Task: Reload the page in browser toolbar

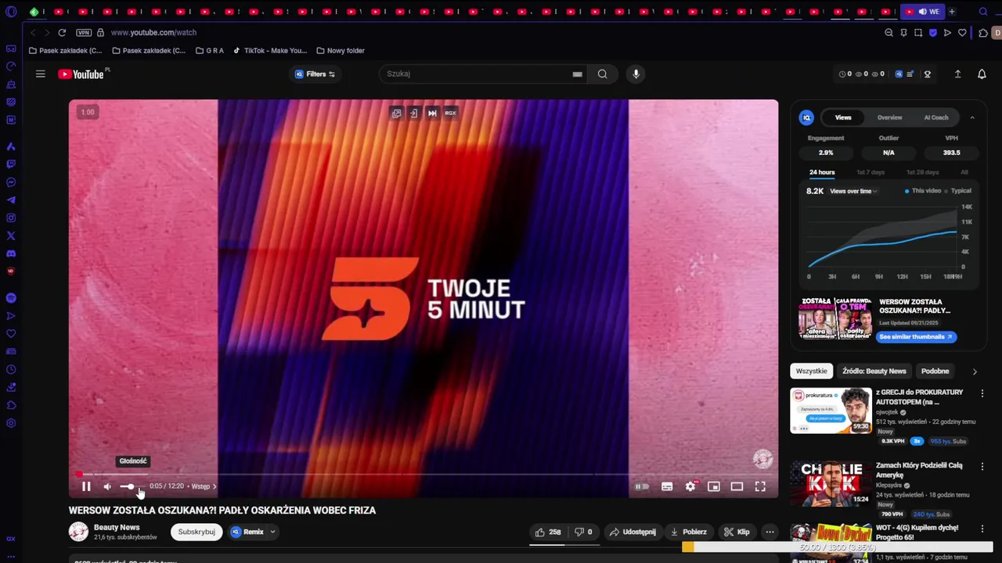Action: pyautogui.click(x=62, y=33)
